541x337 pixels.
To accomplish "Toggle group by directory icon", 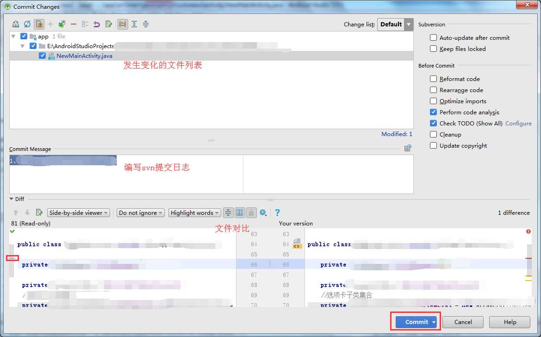I will click(x=123, y=24).
